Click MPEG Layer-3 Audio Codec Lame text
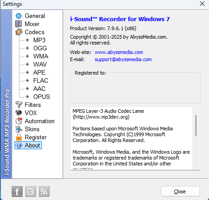The height and width of the screenshot is (200, 209). point(108,111)
